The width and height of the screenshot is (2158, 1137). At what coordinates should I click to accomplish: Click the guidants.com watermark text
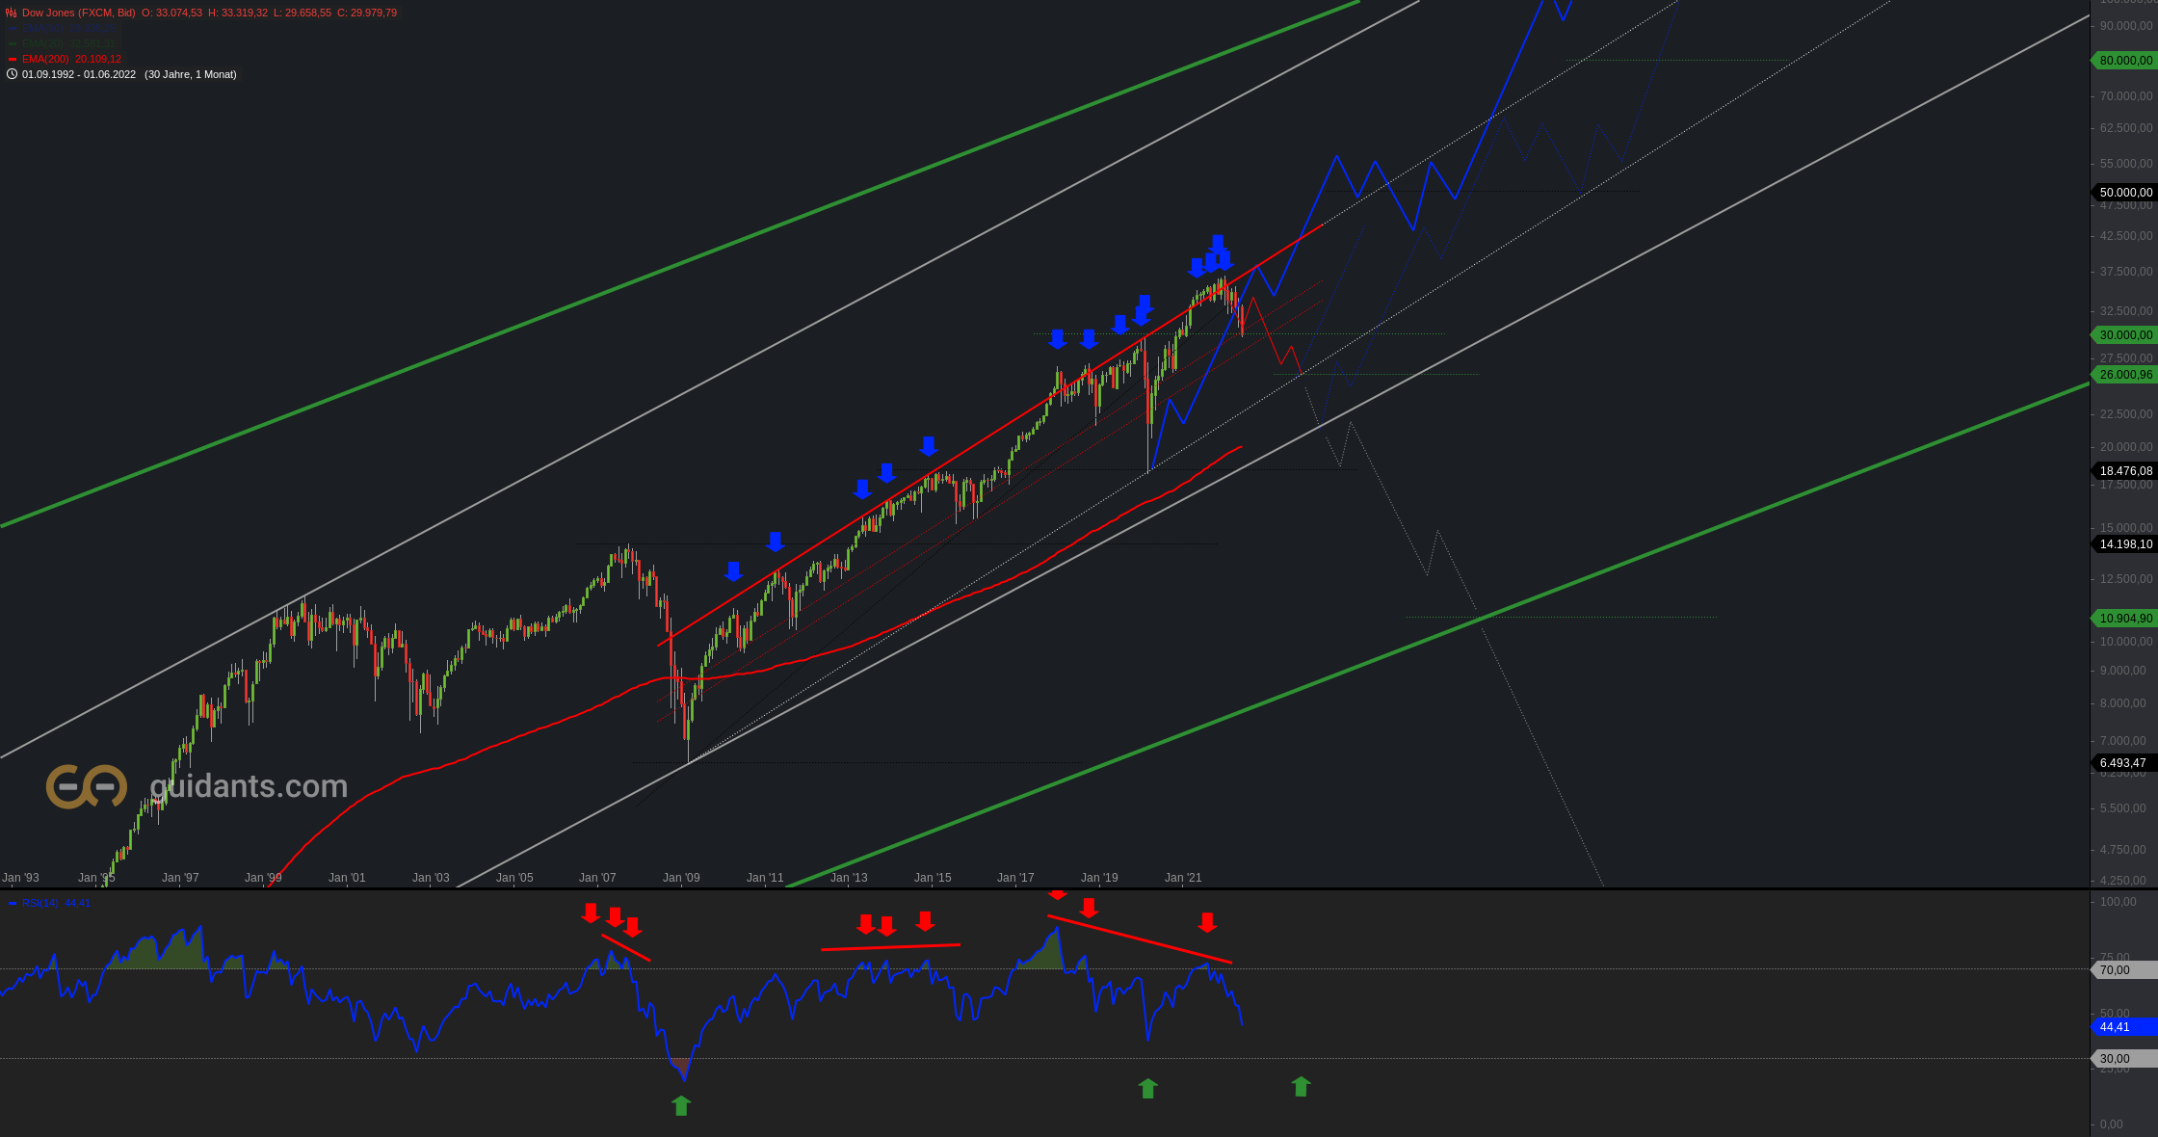249,786
